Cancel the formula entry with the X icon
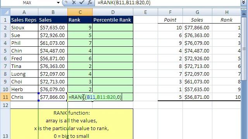The width and height of the screenshot is (248, 139). point(74,3)
